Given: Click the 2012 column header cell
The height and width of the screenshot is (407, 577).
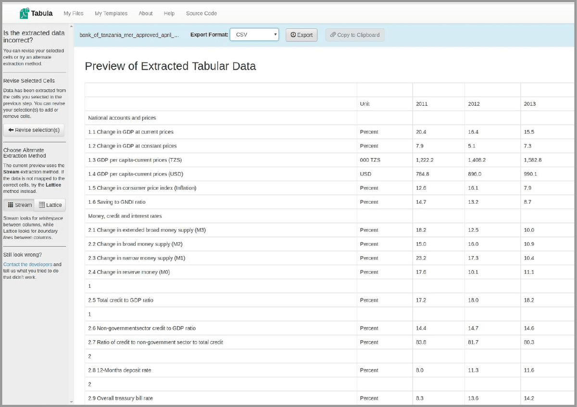Looking at the screenshot, I should click(492, 104).
